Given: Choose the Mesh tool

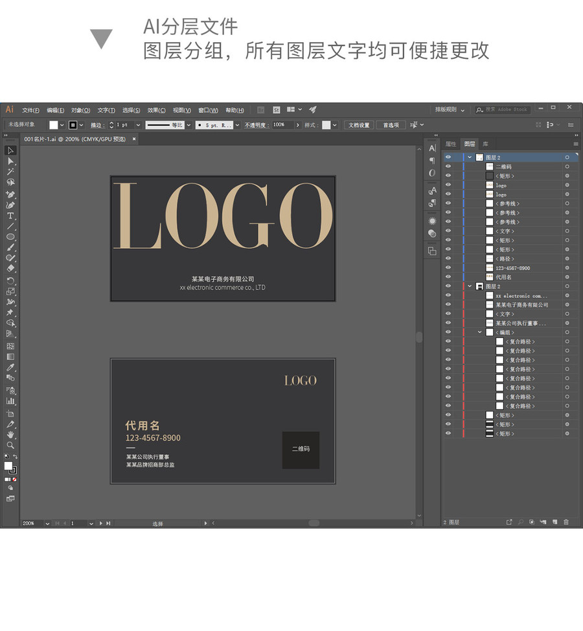Looking at the screenshot, I should point(10,346).
